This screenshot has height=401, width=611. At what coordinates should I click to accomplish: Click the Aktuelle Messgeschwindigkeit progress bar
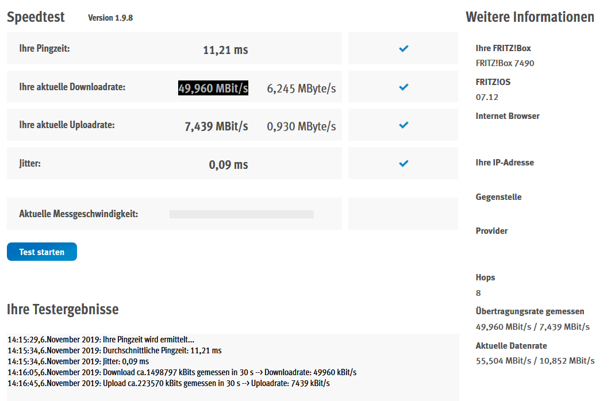[241, 214]
